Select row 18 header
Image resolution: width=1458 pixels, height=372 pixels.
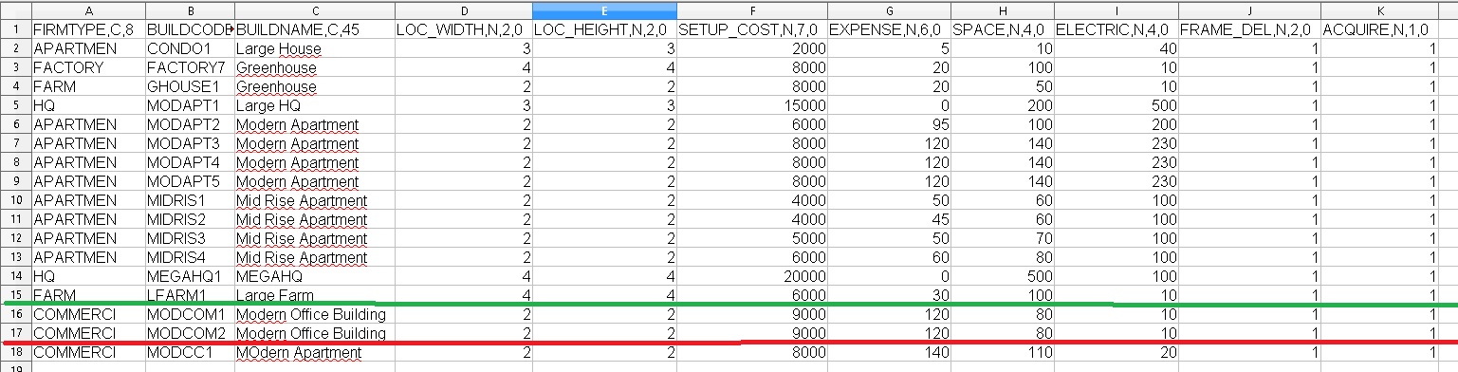pyautogui.click(x=15, y=352)
